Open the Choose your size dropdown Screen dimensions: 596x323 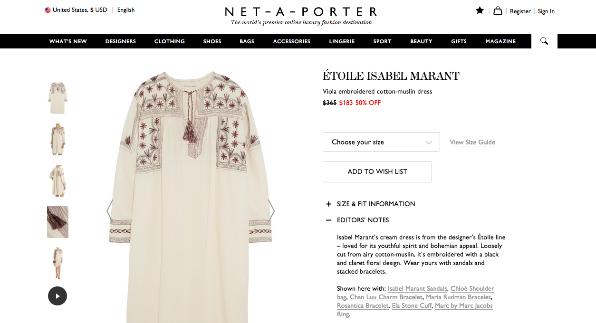point(381,142)
